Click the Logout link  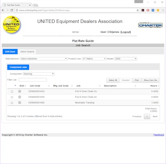[x=126, y=32]
